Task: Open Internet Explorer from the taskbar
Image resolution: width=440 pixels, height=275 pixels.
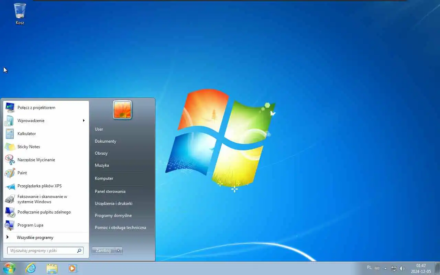Action: point(31,268)
